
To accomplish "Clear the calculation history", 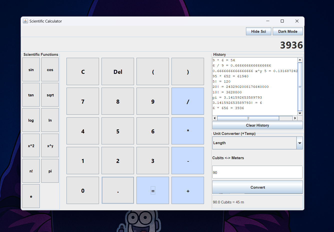I will coord(257,125).
